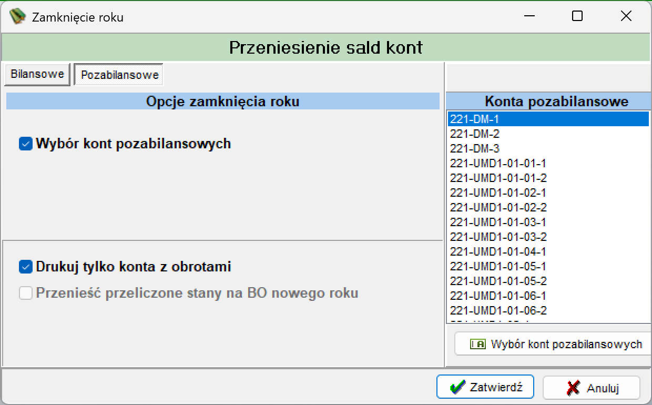The height and width of the screenshot is (405, 652).
Task: Toggle Drukuj tylko konta z obrotami
Action: (x=26, y=267)
